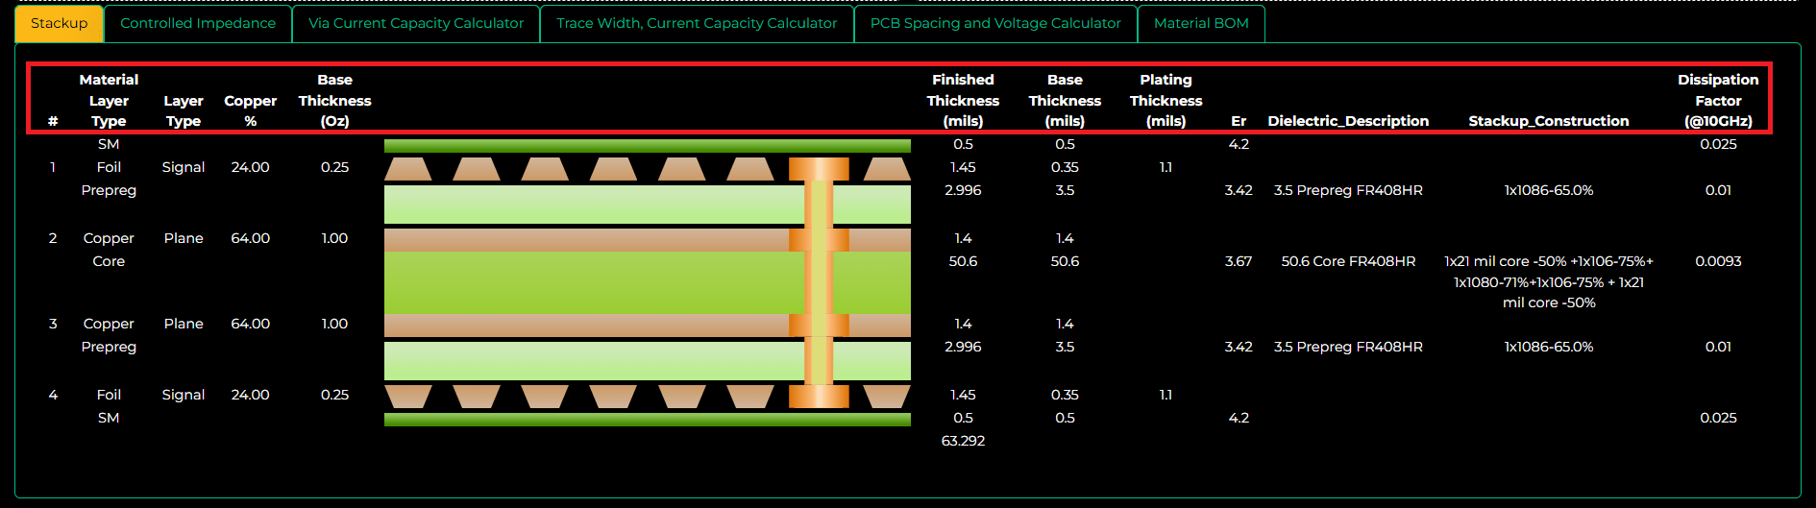Screen dimensions: 1816x508
Task: Click the total thickness value 63.292
Action: 963,441
